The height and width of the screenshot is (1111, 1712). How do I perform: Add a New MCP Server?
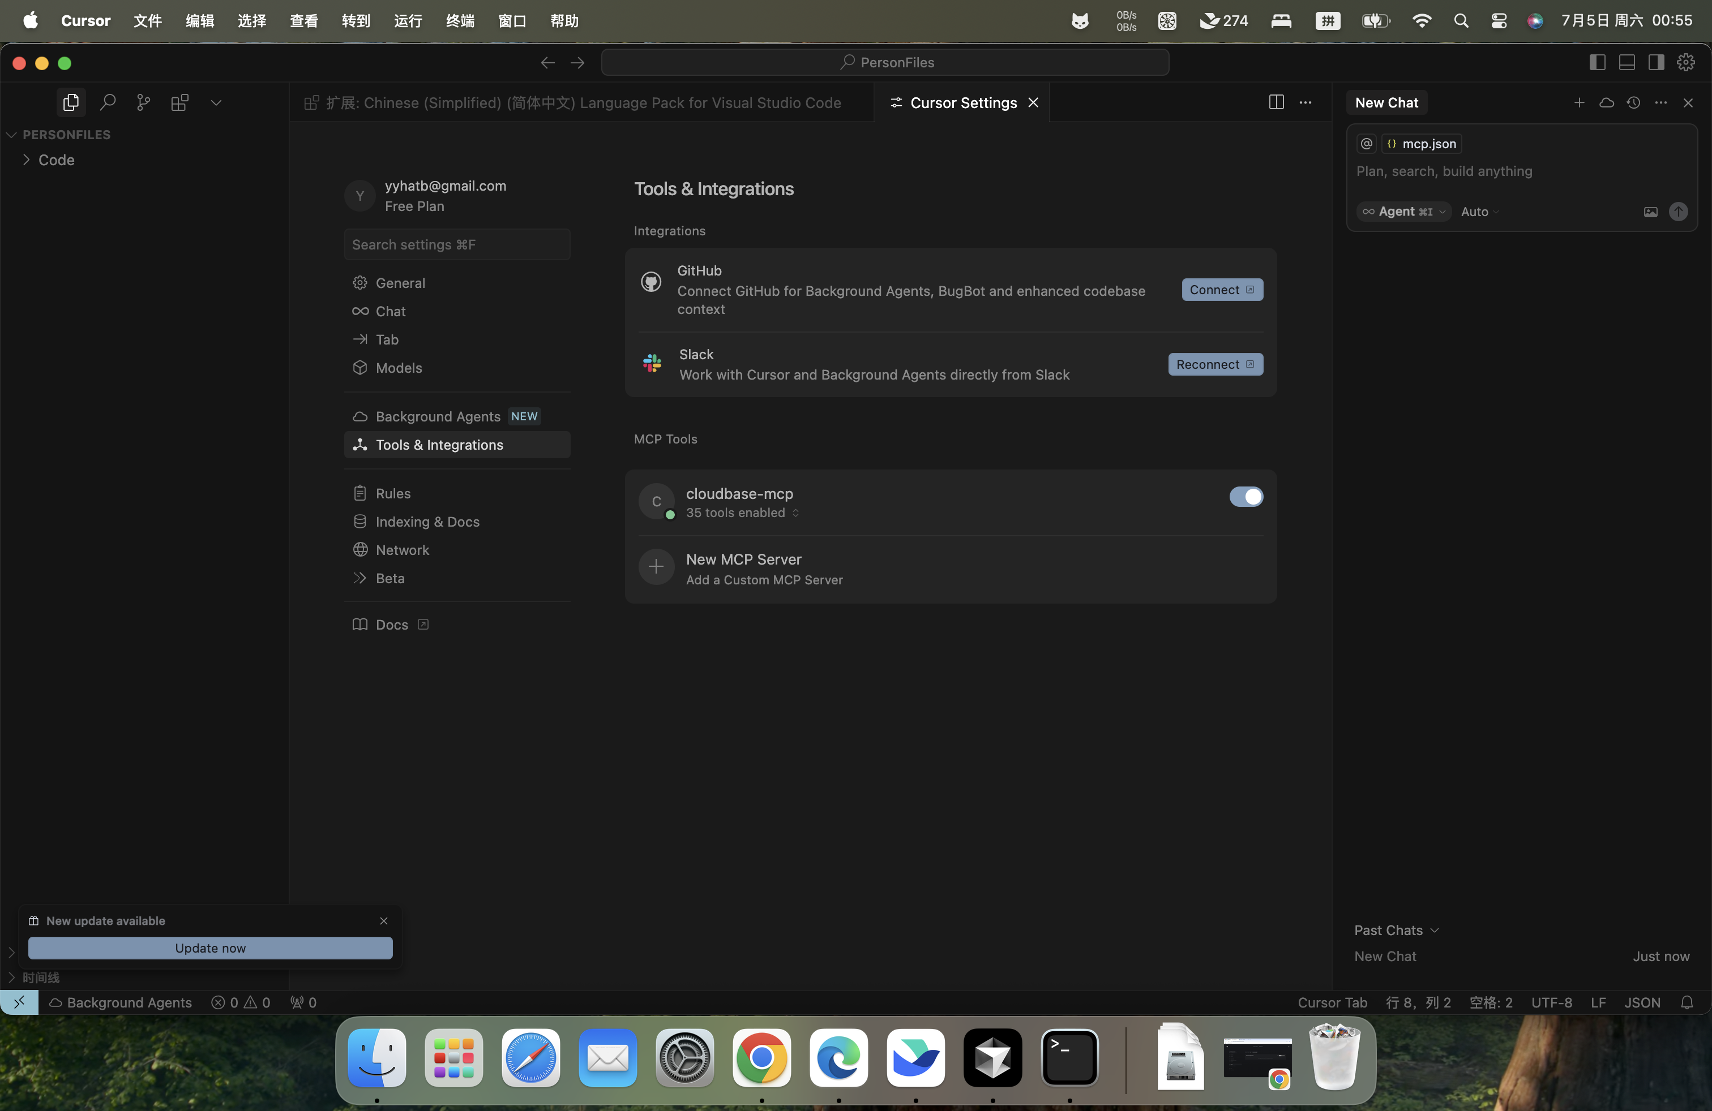pyautogui.click(x=950, y=569)
